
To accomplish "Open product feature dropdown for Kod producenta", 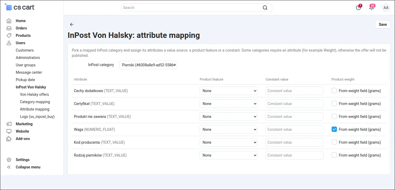I will 229,142.
